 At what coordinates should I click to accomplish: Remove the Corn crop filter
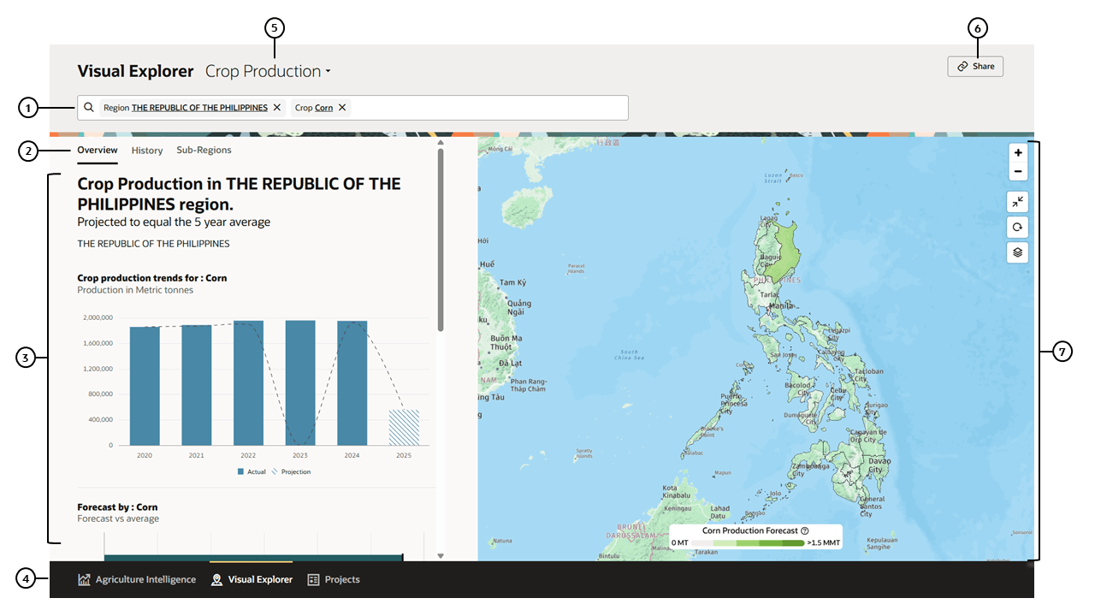(341, 107)
